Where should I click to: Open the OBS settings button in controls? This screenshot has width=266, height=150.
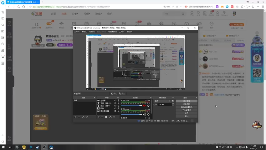tap(187, 113)
